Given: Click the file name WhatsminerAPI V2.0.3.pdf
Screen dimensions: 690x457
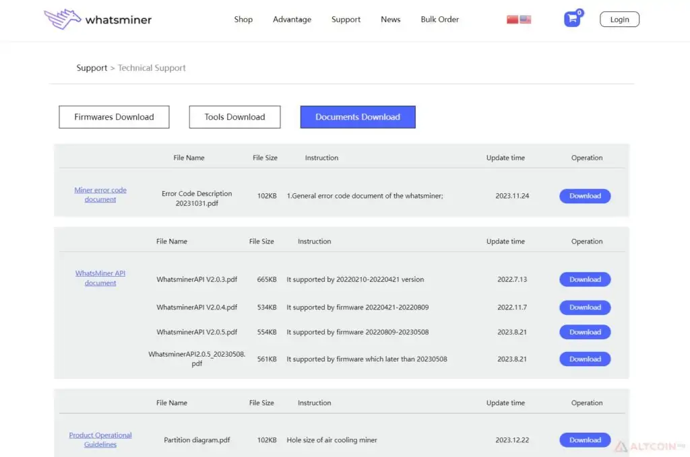Looking at the screenshot, I should coord(197,279).
